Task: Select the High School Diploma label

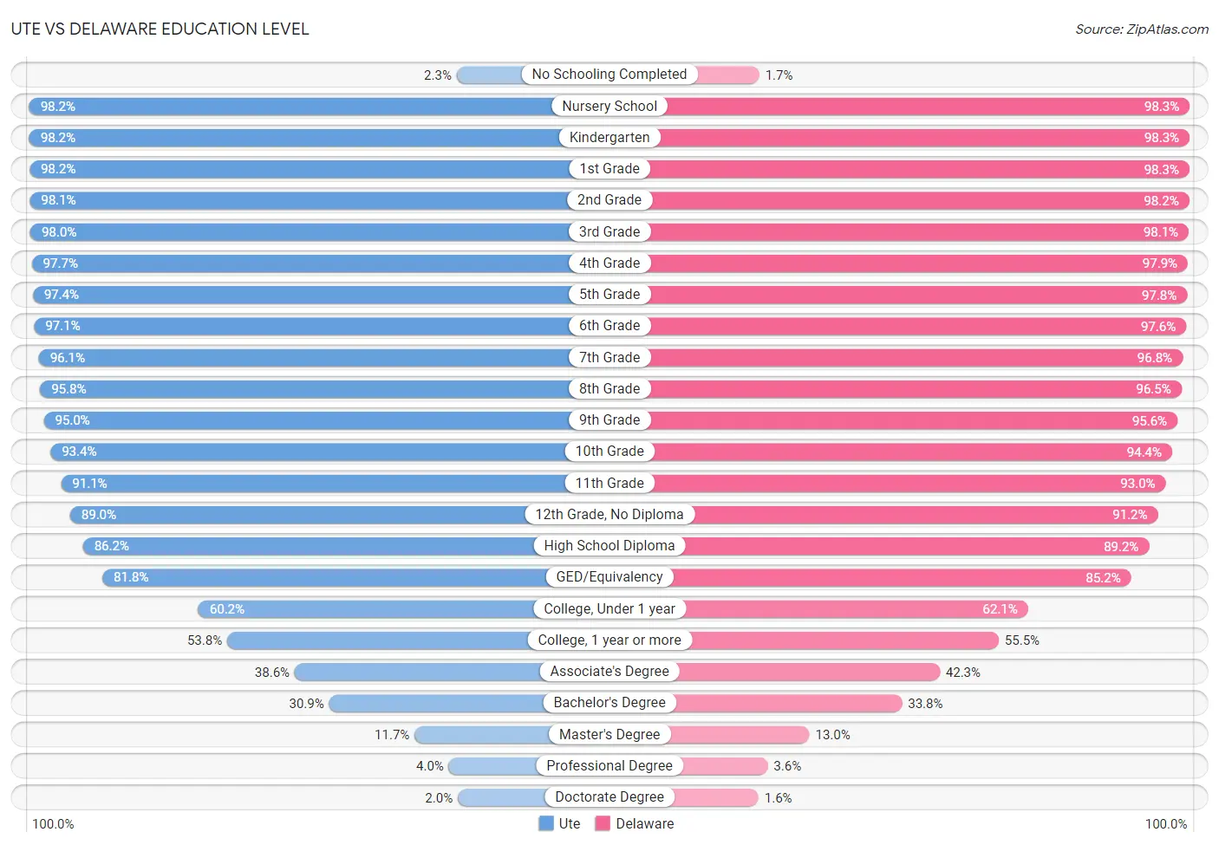Action: tap(609, 545)
